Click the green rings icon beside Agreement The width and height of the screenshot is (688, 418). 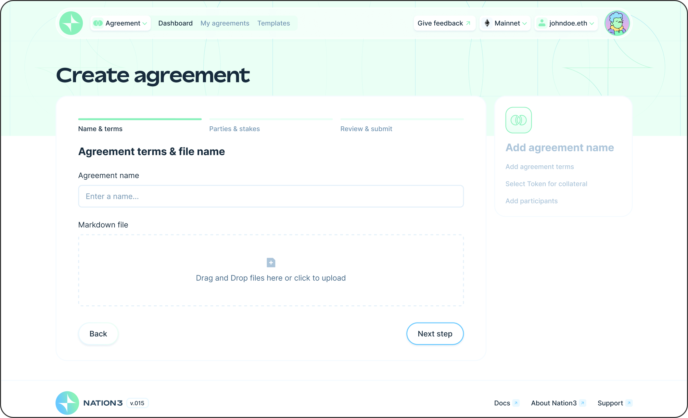(98, 23)
